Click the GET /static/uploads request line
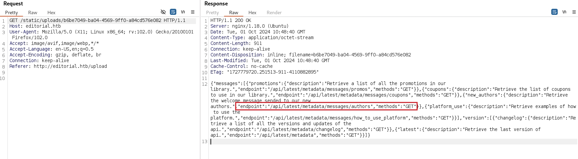The width and height of the screenshot is (578, 159). pyautogui.click(x=97, y=21)
